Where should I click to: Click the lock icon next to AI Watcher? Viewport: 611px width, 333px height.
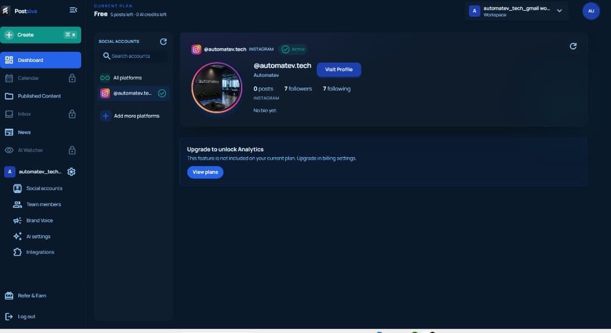point(72,150)
